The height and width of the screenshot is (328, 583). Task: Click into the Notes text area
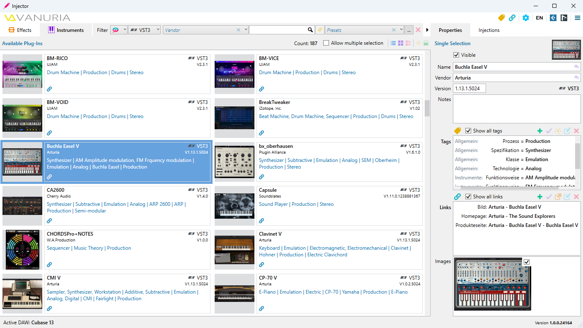point(517,109)
